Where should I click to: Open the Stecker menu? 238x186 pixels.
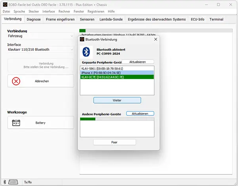coord(34,12)
